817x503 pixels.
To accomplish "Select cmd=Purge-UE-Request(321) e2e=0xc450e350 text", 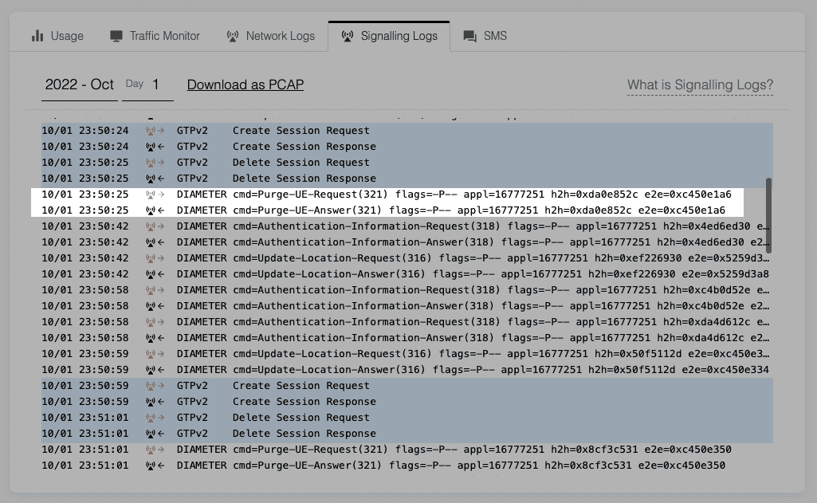I will click(482, 450).
